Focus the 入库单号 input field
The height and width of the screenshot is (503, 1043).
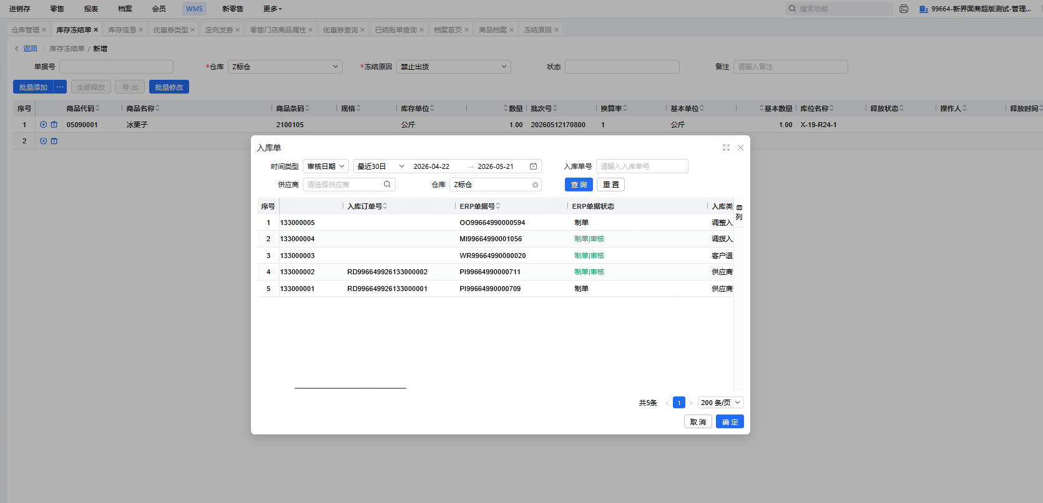coord(642,166)
